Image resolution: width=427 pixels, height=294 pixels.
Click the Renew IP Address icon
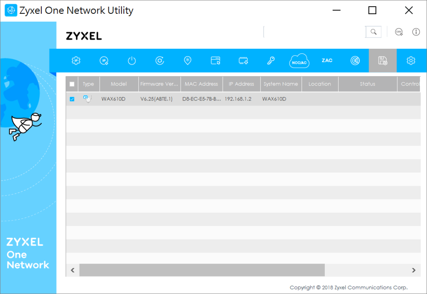[104, 60]
